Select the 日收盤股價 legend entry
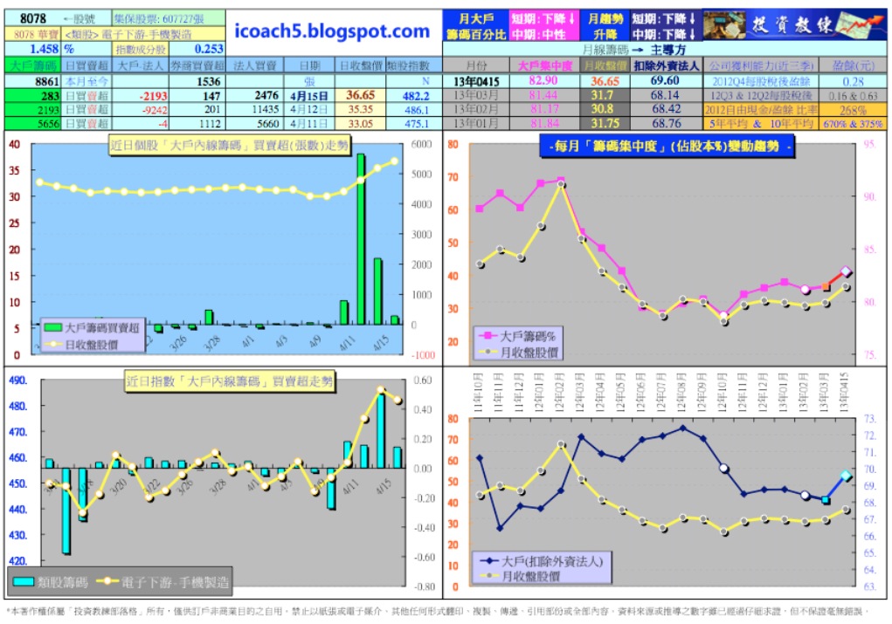The image size is (892, 624). (84, 345)
